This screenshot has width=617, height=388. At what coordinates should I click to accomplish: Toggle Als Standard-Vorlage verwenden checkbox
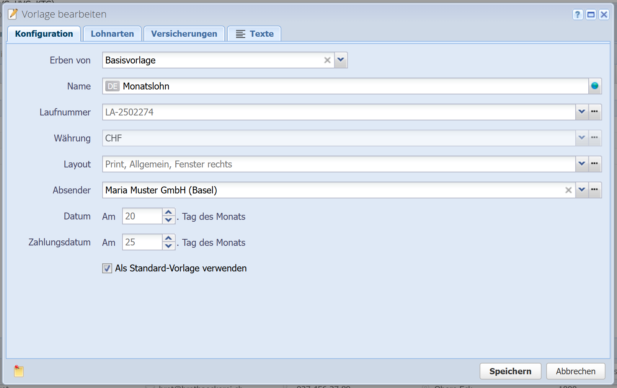point(107,268)
